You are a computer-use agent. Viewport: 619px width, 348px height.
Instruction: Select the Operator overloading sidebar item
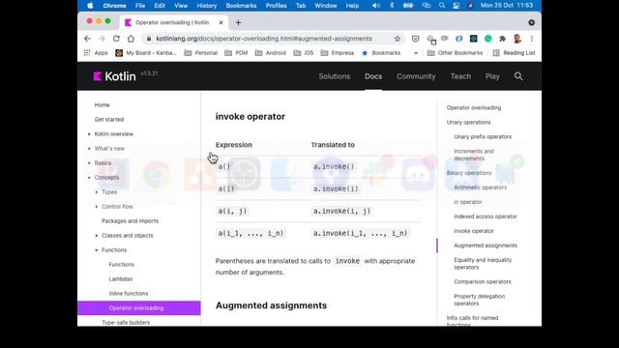[x=139, y=308]
